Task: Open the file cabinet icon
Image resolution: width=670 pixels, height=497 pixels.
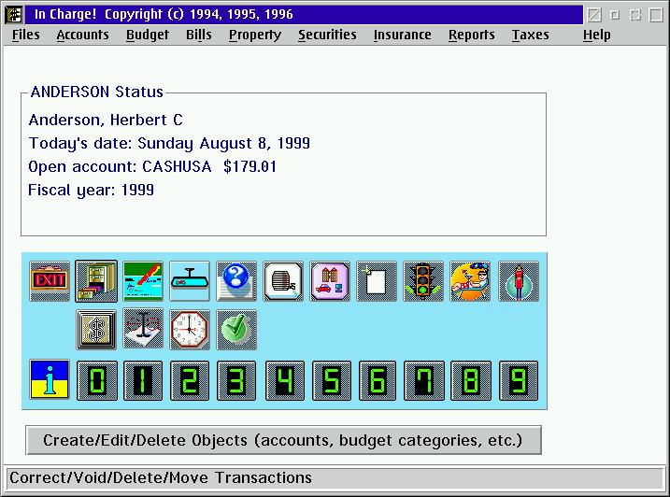Action: [x=96, y=281]
